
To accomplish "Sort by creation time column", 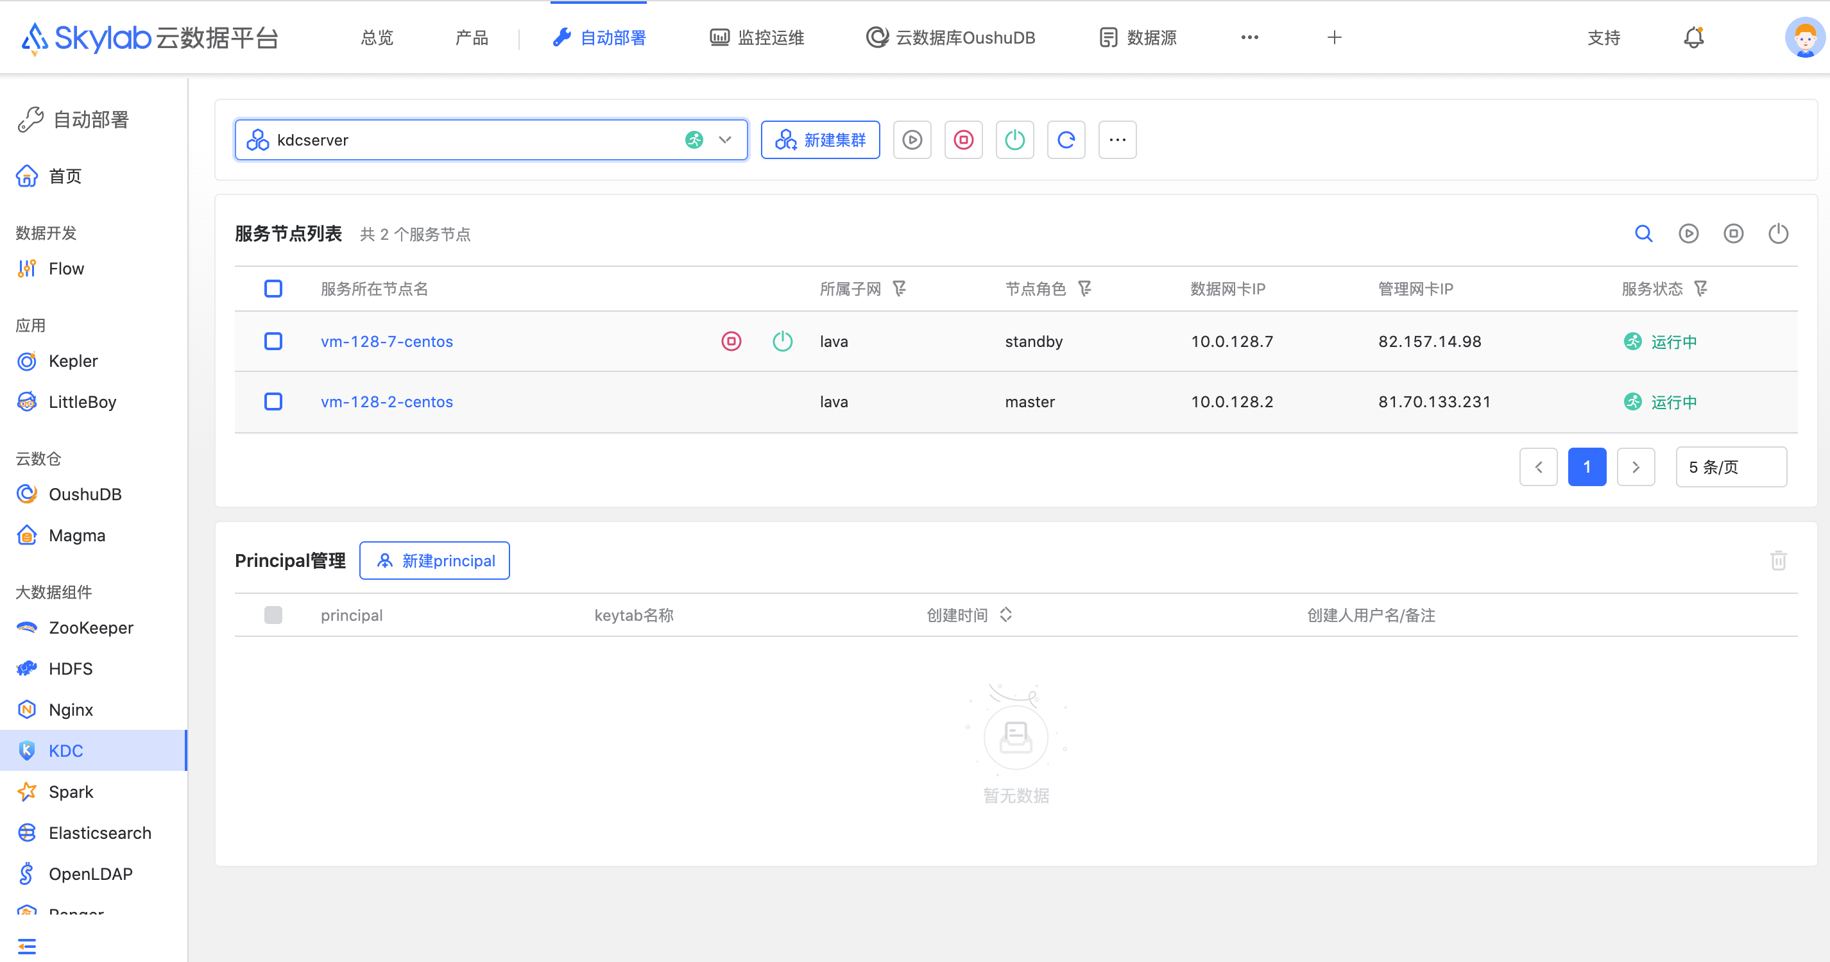I will tap(1005, 615).
